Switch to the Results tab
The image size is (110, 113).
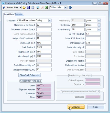click(18, 14)
